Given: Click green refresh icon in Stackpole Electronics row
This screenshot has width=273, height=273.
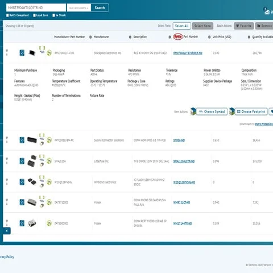Looking at the screenshot, I should 49,53.
